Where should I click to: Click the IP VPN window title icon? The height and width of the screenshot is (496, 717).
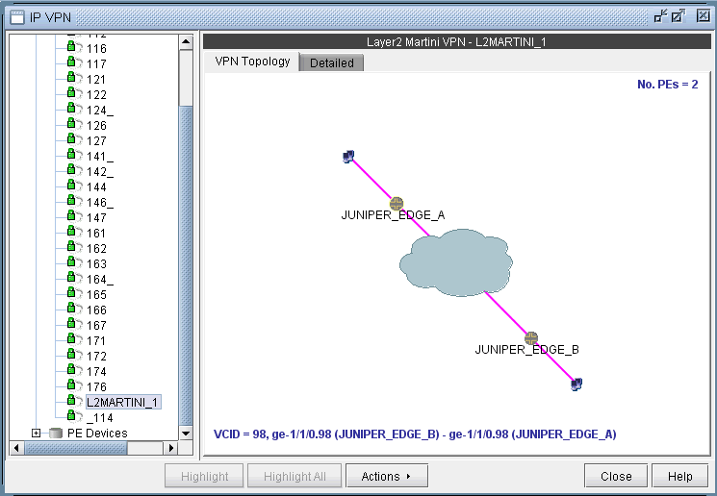pos(17,17)
